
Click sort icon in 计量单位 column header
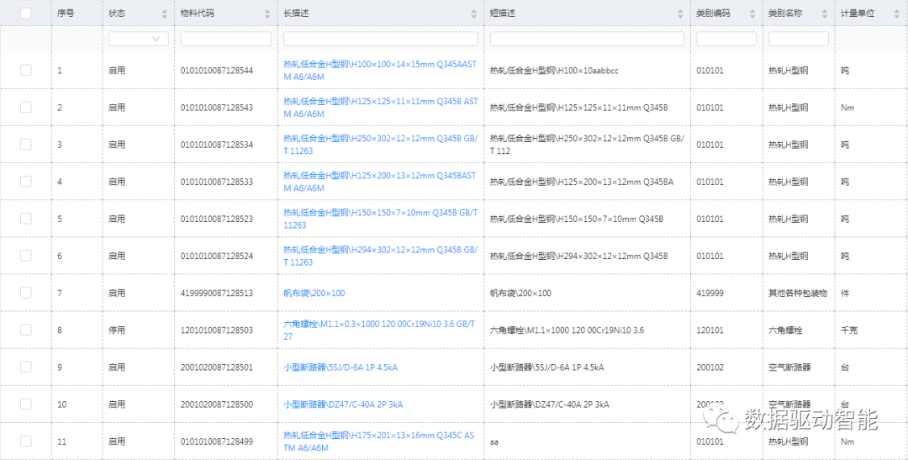click(896, 14)
